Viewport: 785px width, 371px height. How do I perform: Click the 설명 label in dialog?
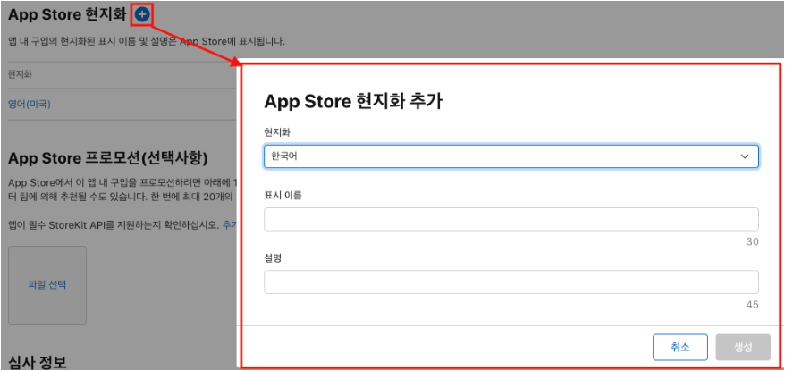point(273,259)
